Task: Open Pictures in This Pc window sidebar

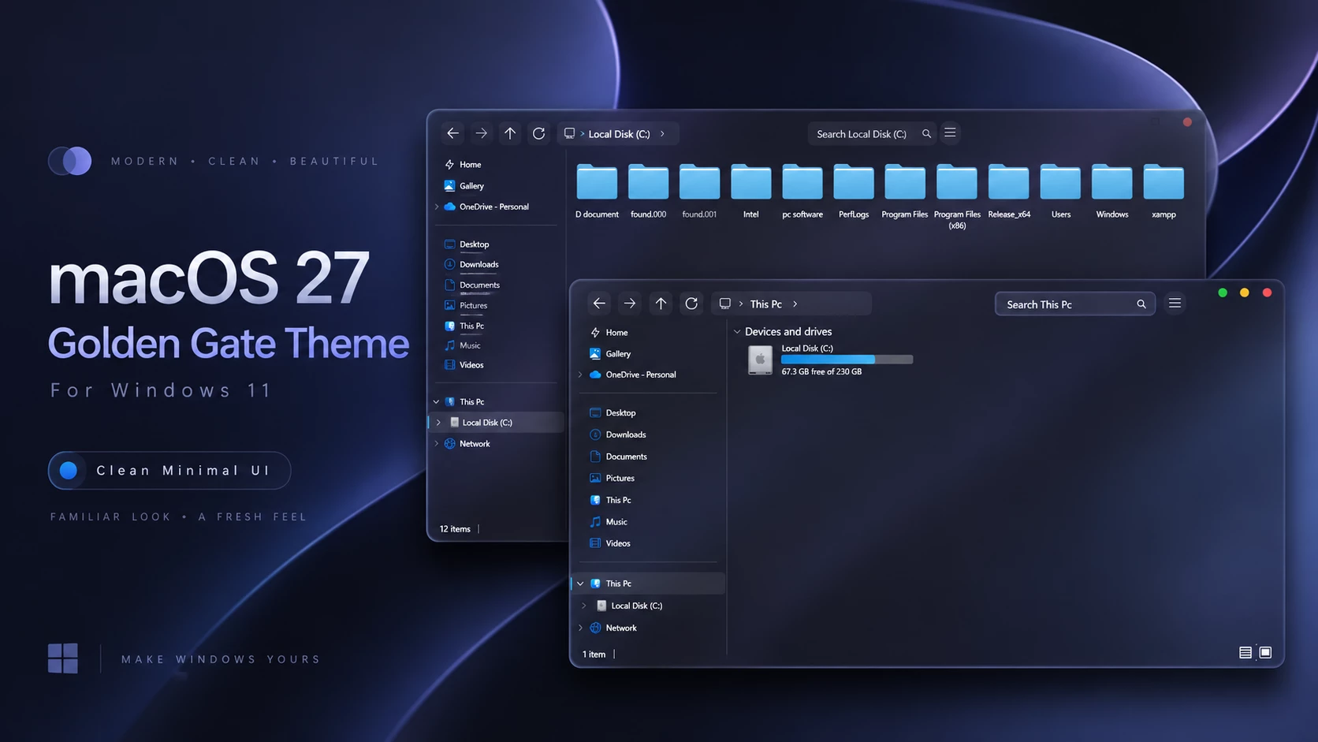Action: (612, 478)
